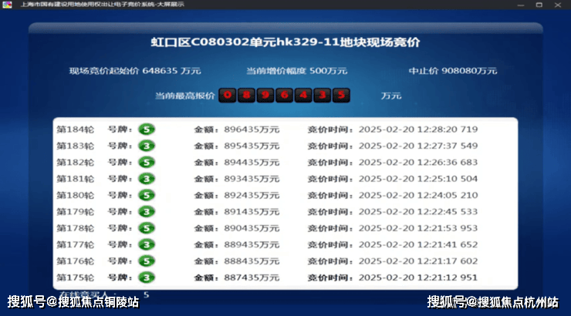
Task: Click the bid time 12:28:20 719
Action: tap(448, 129)
